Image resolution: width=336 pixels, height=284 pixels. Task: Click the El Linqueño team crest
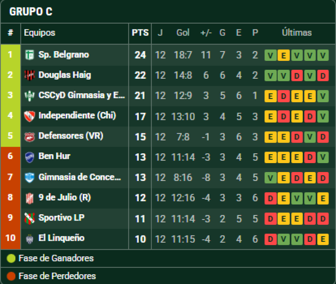[29, 238]
